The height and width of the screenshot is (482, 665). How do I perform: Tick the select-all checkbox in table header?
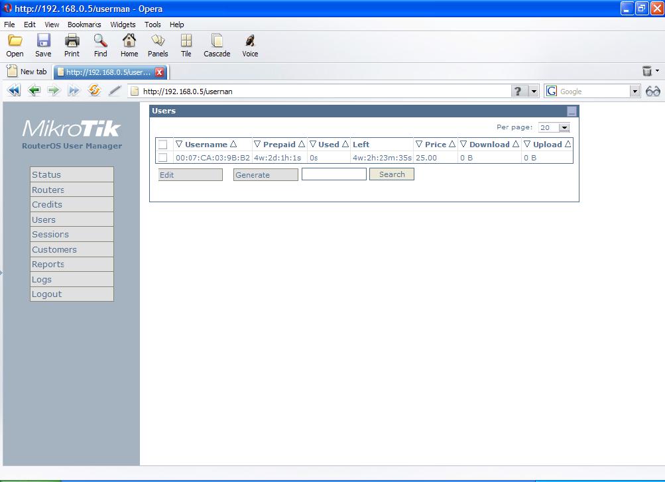pyautogui.click(x=163, y=145)
